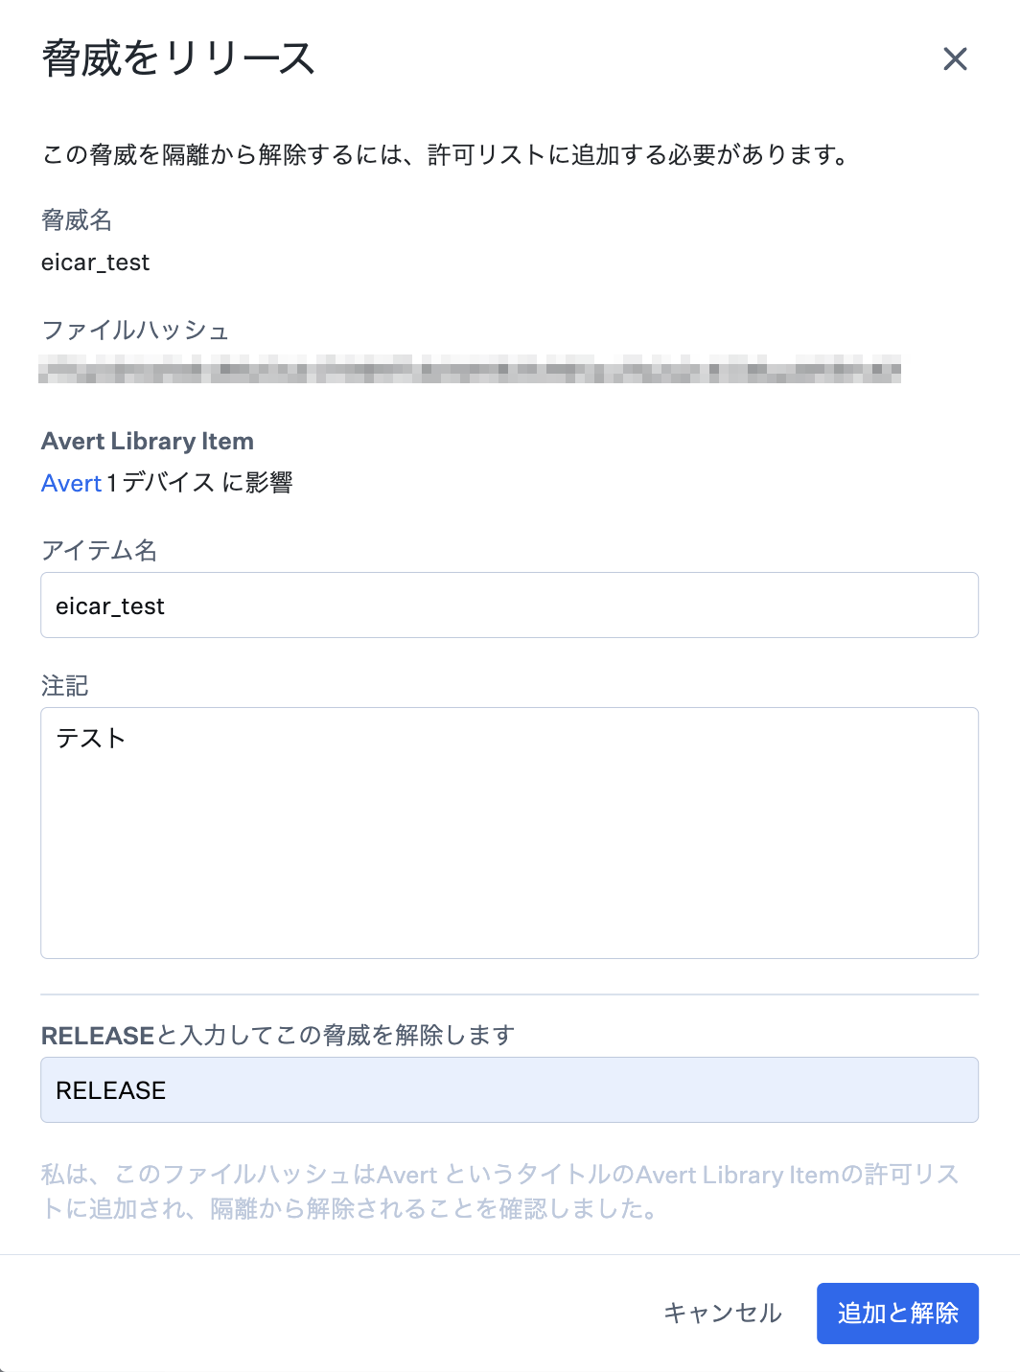
Task: Open the blue Avert link
Action: (x=72, y=483)
